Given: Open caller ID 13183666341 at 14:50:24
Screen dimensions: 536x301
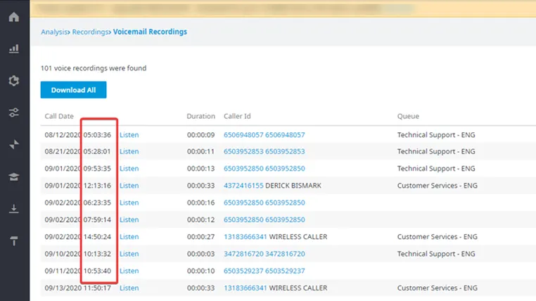Looking at the screenshot, I should coord(245,237).
